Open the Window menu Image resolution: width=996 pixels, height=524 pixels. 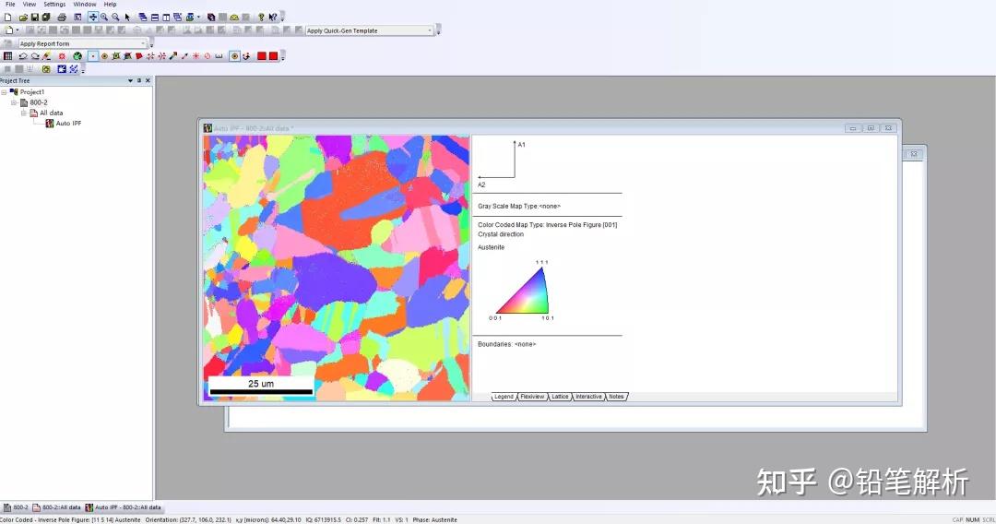pyautogui.click(x=85, y=4)
